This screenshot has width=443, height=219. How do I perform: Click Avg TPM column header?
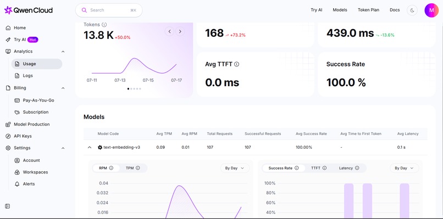[164, 134]
